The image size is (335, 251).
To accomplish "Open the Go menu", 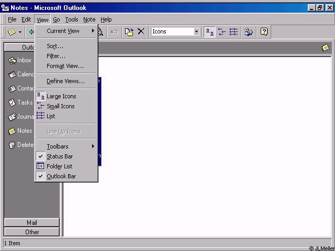I will pos(57,20).
